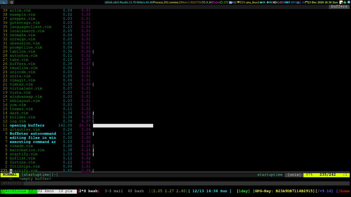Click the [startuptime] buffer name in statusline
Screen dimensions: 351x197
(x=37, y=175)
